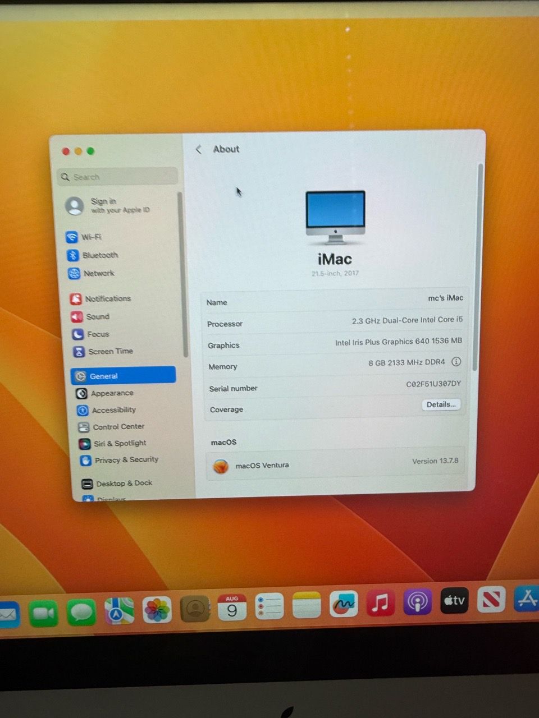Open Siri & Spotlight icon
The image size is (539, 718).
click(85, 444)
